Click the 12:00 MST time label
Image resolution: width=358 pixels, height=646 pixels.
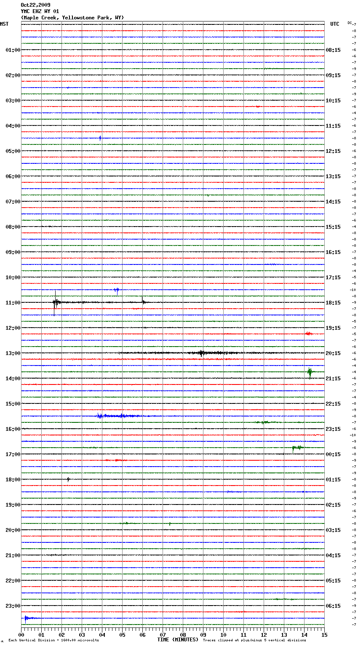13,328
